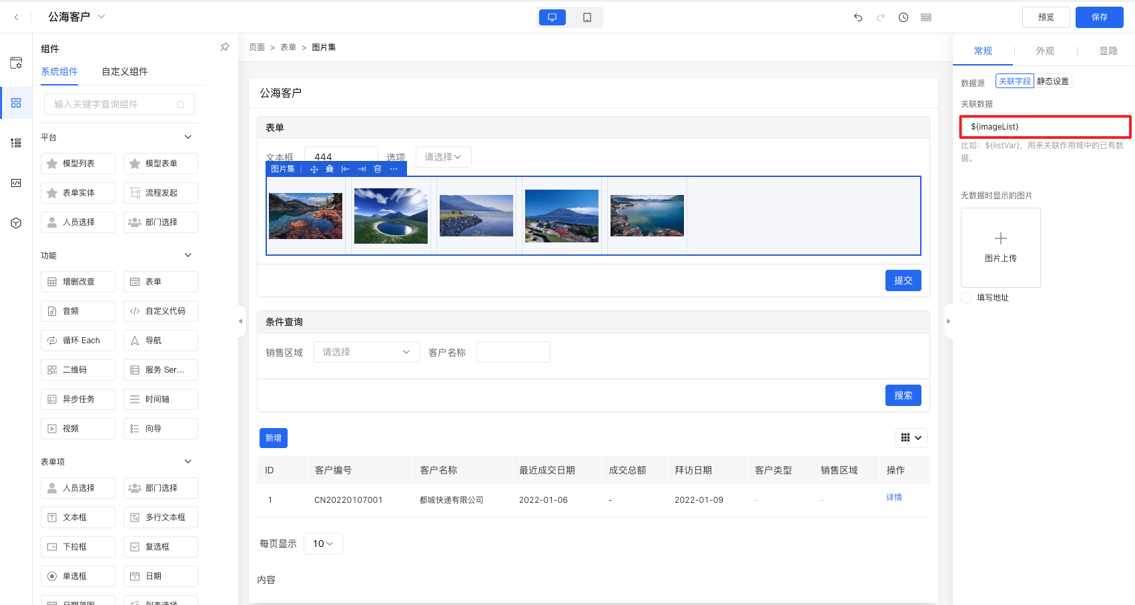Screen dimensions: 1135x605
Task: Switch to the 外观 properties tab
Action: (x=1045, y=51)
